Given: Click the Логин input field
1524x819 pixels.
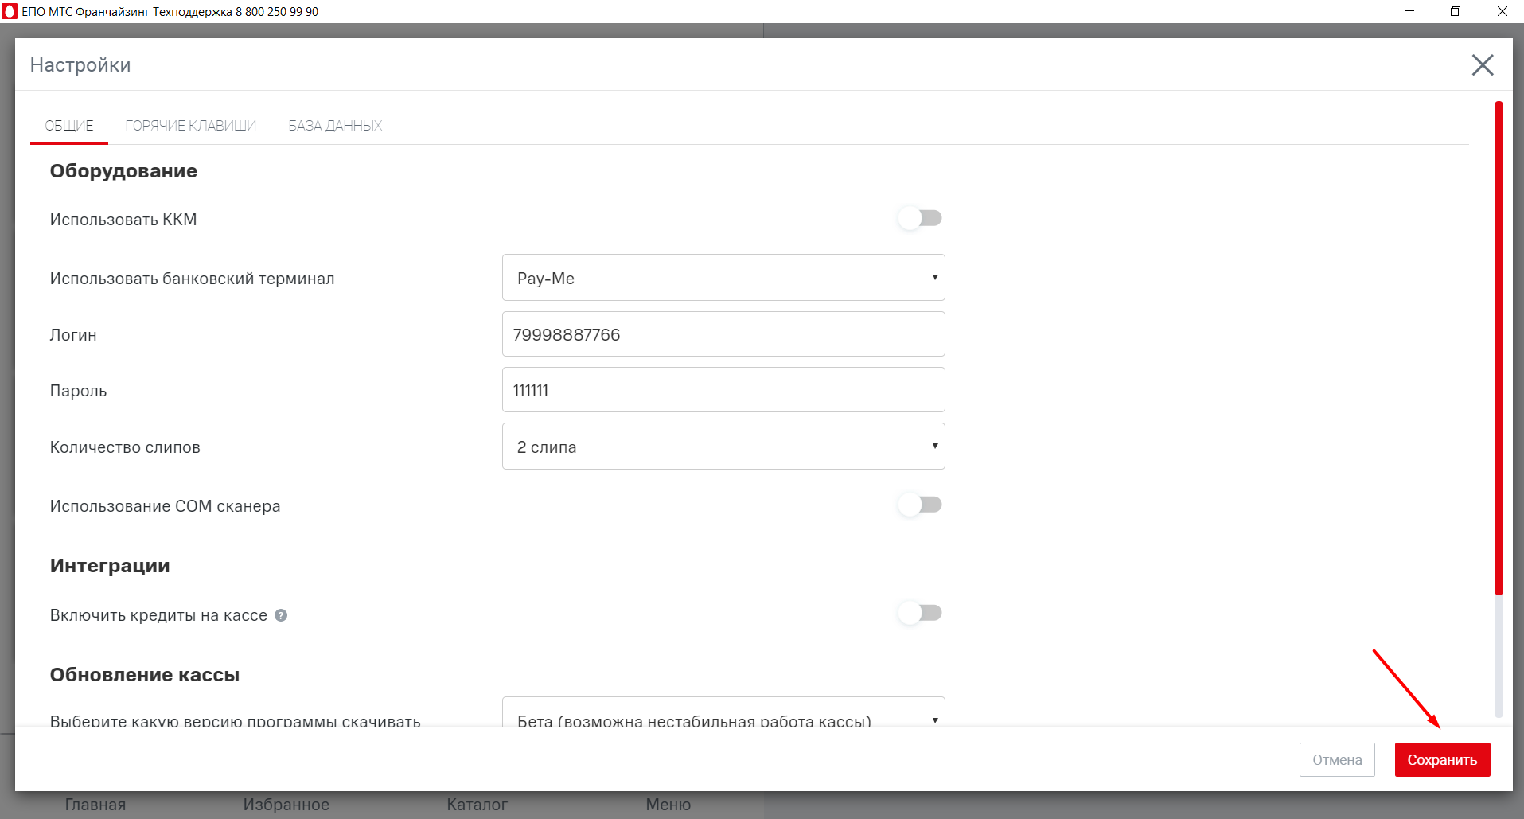Looking at the screenshot, I should tap(723, 334).
